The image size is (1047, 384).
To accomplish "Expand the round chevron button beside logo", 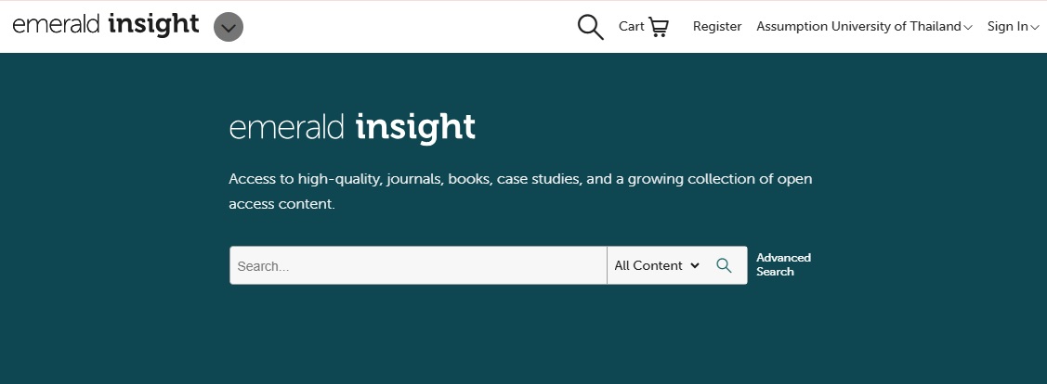I will pos(229,27).
